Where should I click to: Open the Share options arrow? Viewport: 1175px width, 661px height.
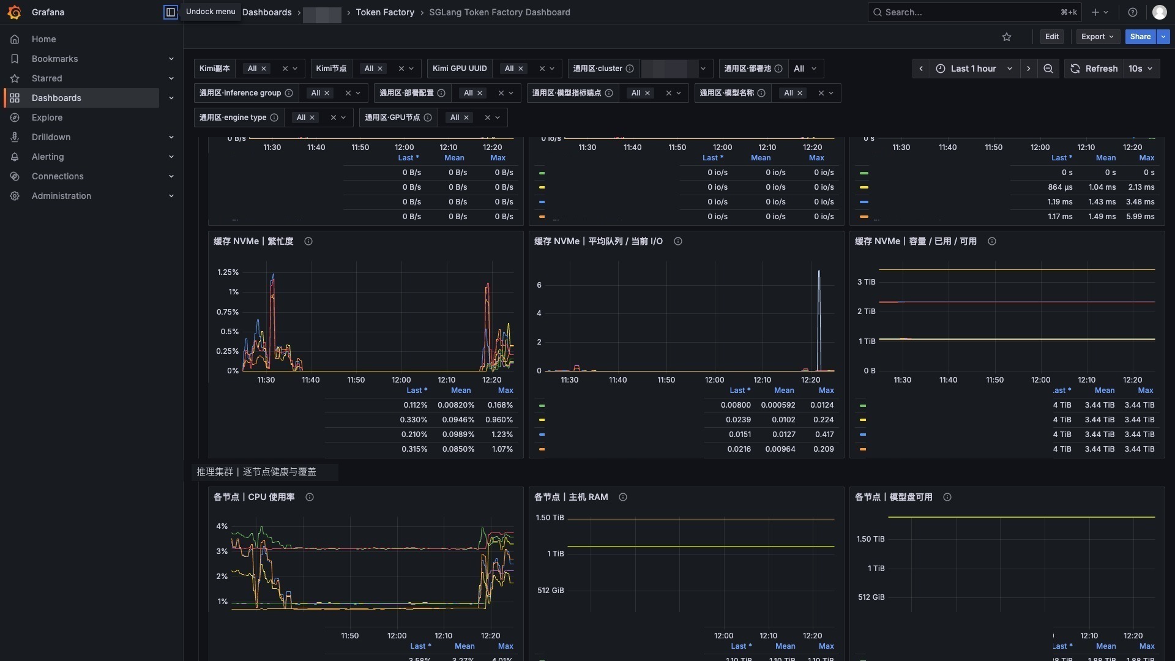tap(1163, 37)
